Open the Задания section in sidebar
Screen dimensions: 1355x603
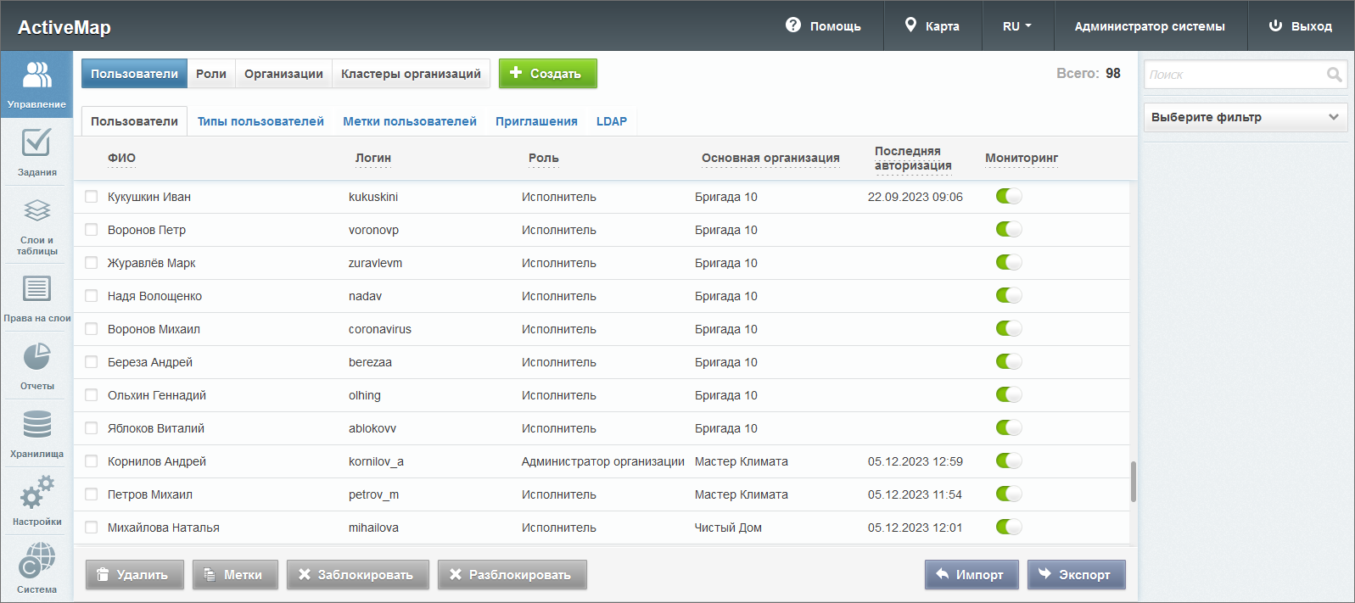click(x=36, y=153)
